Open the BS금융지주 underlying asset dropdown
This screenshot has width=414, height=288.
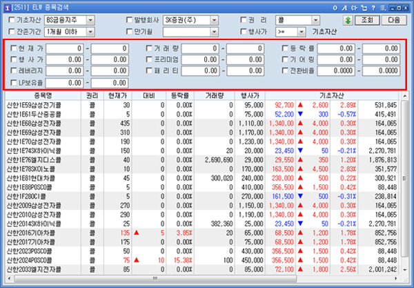92,20
